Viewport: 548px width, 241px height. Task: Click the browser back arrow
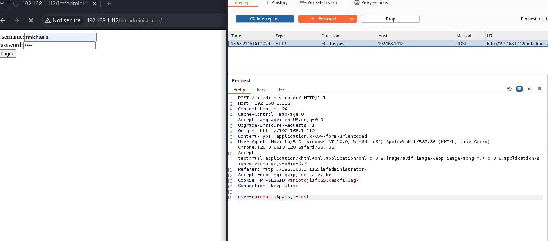(x=3, y=20)
